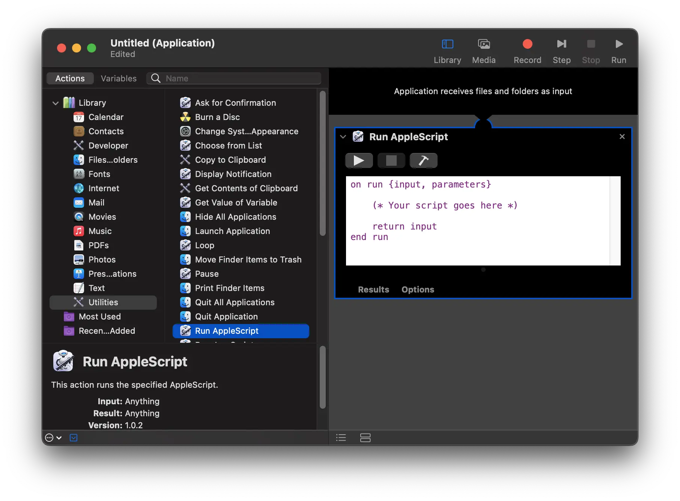Show the workflow log list view
This screenshot has width=680, height=501.
point(341,438)
